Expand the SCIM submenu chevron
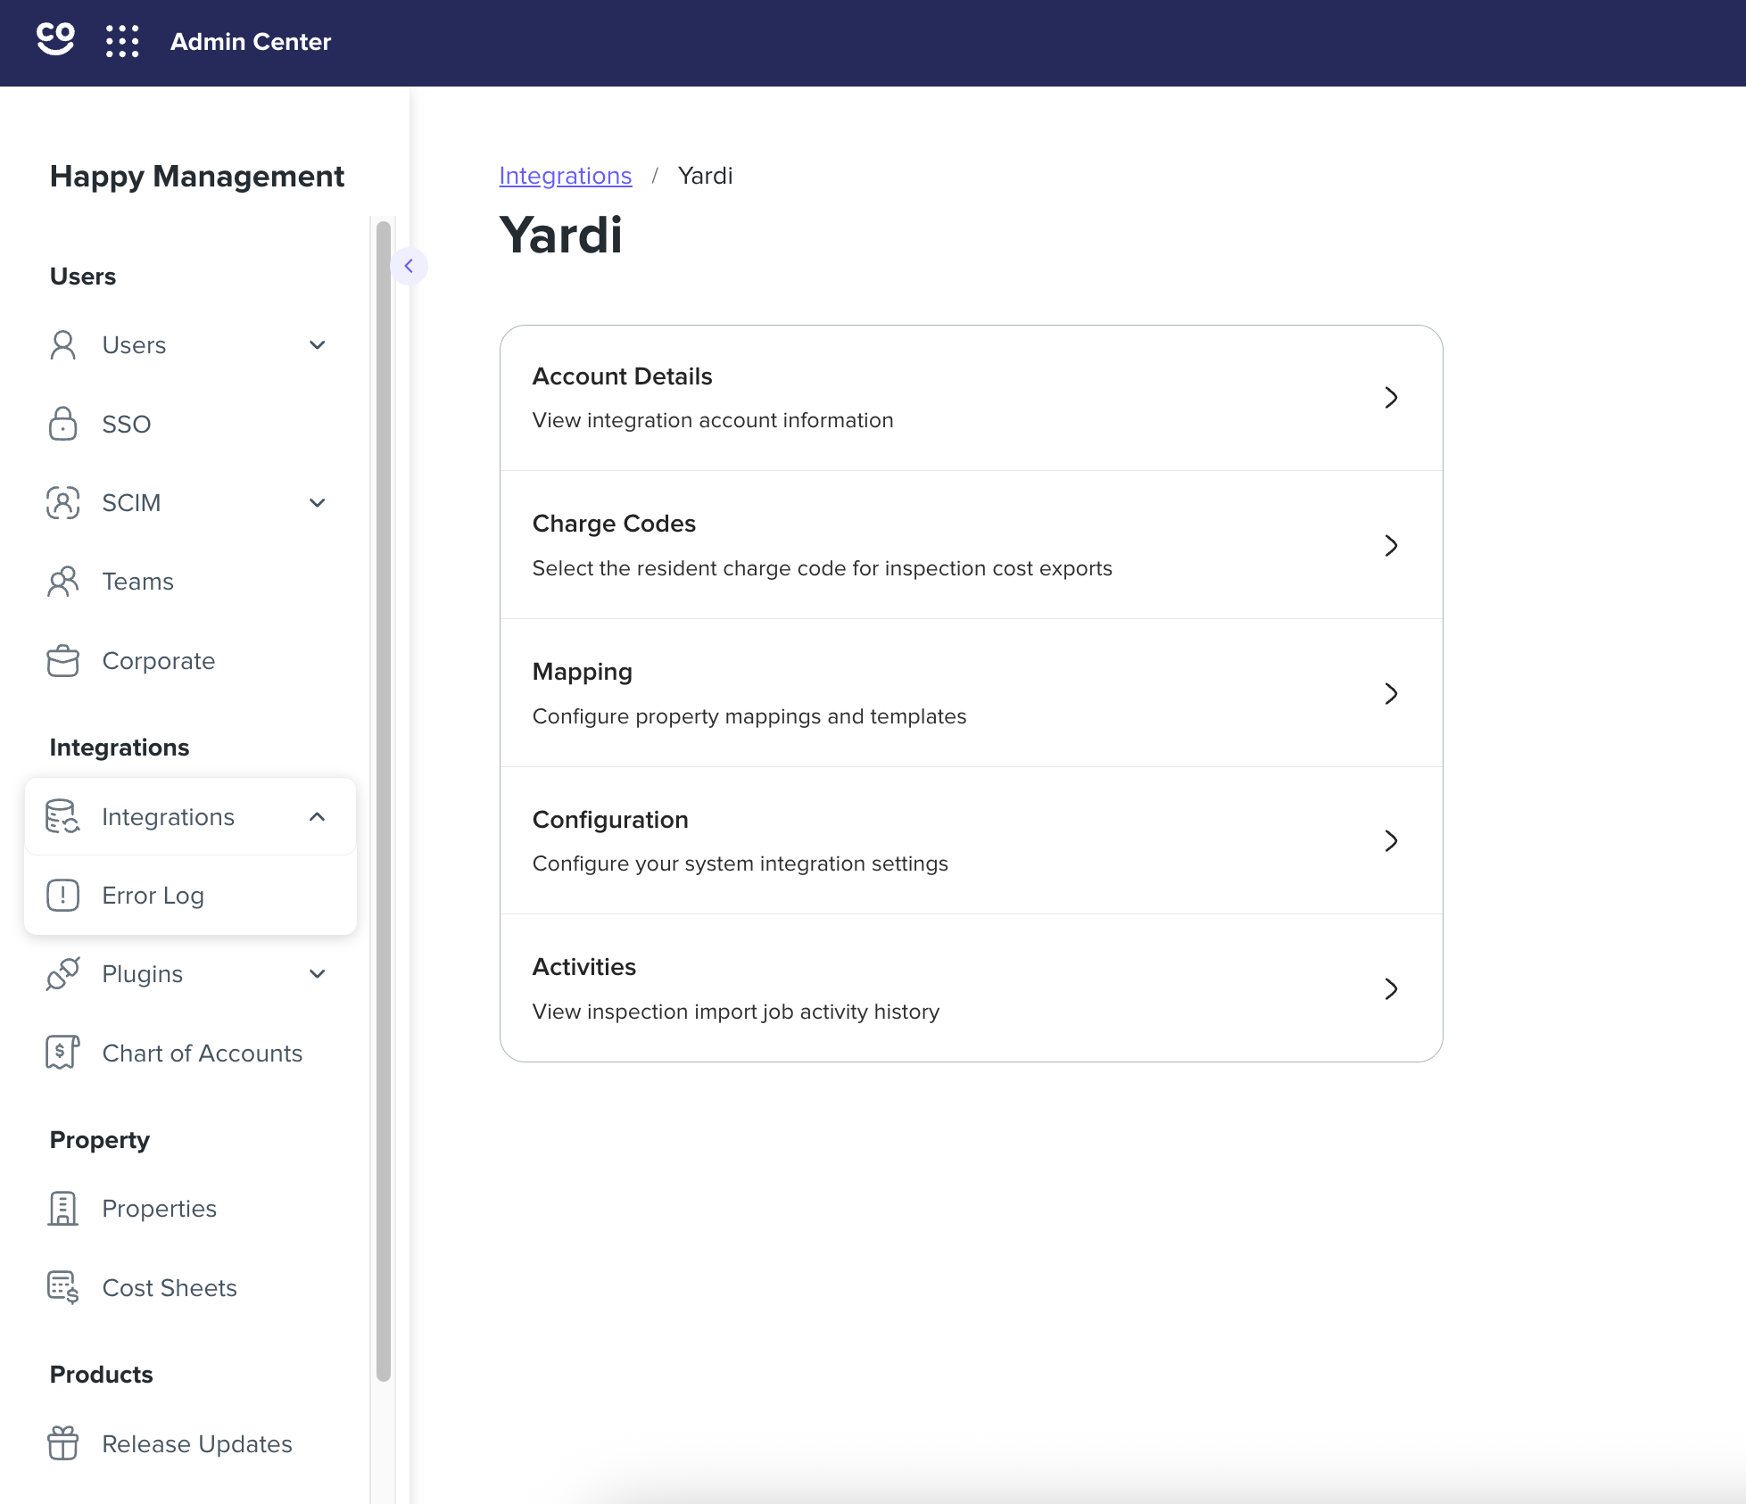This screenshot has height=1504, width=1746. (x=318, y=503)
